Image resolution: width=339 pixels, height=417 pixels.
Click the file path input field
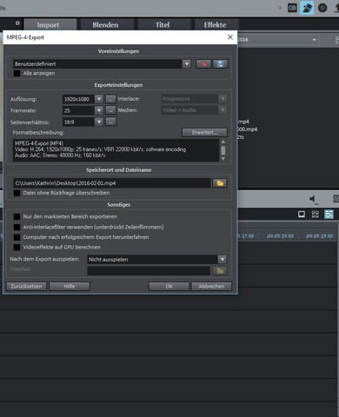(x=112, y=183)
